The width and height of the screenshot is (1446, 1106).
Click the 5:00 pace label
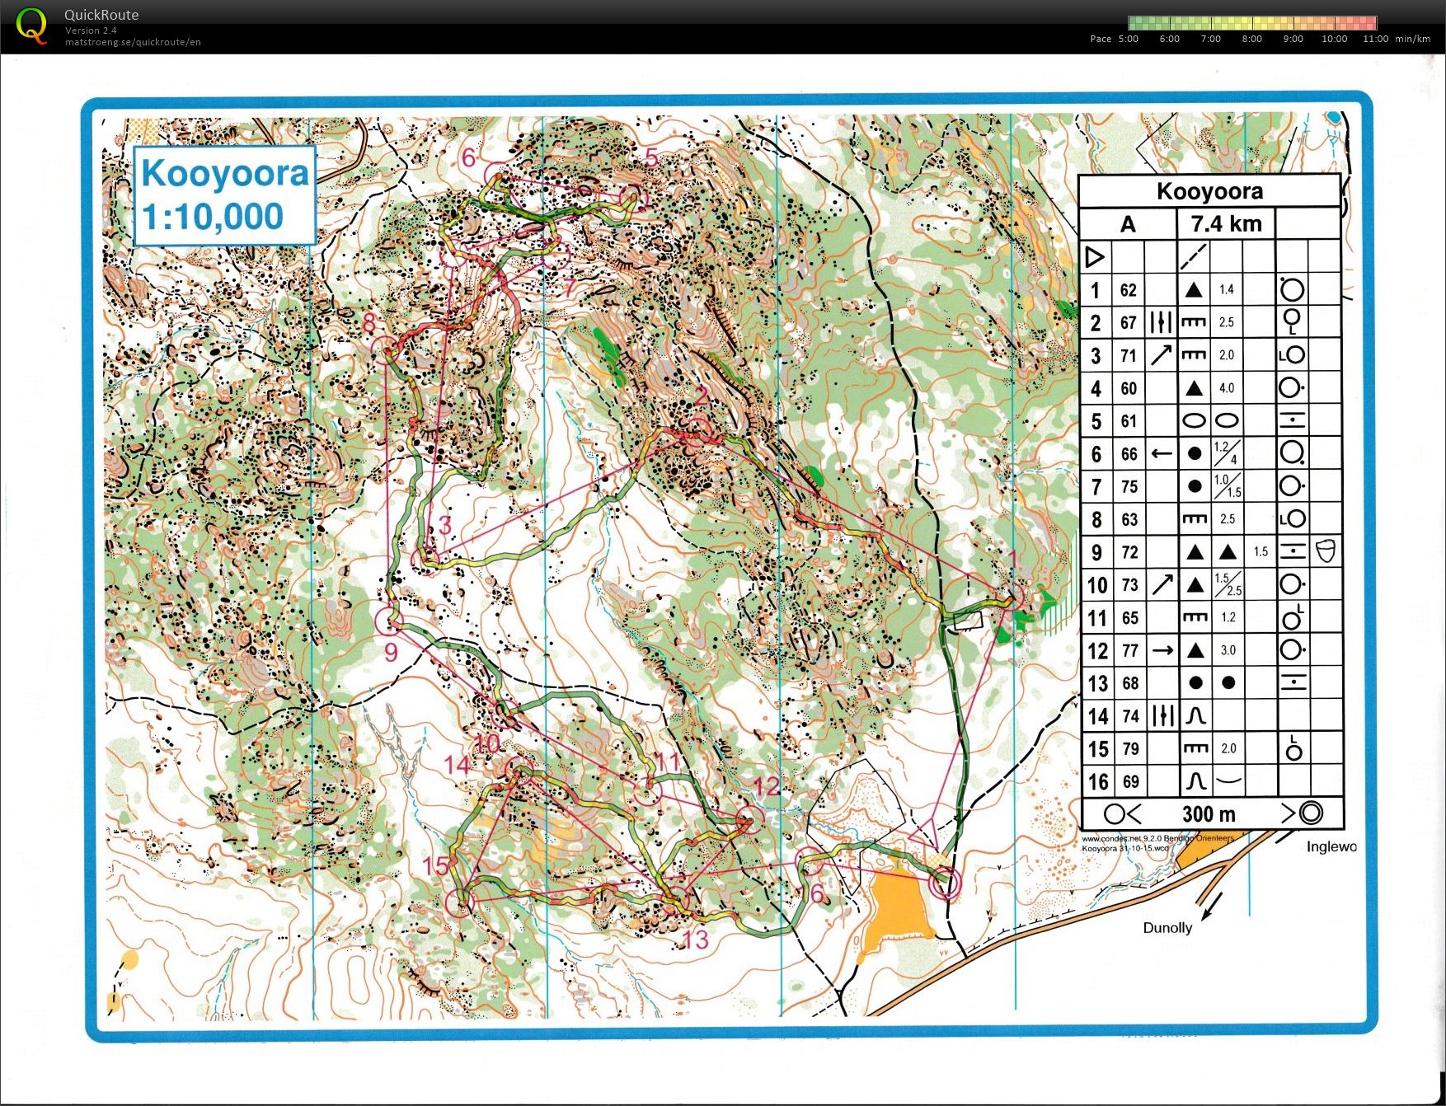pyautogui.click(x=1128, y=39)
